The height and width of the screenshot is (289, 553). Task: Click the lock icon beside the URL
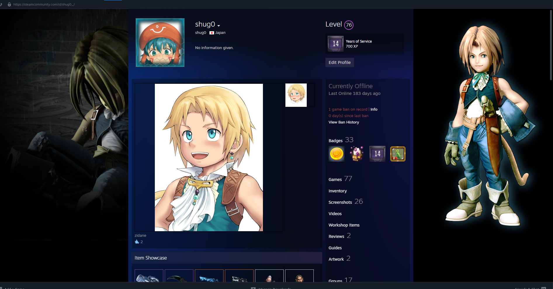(9, 4)
